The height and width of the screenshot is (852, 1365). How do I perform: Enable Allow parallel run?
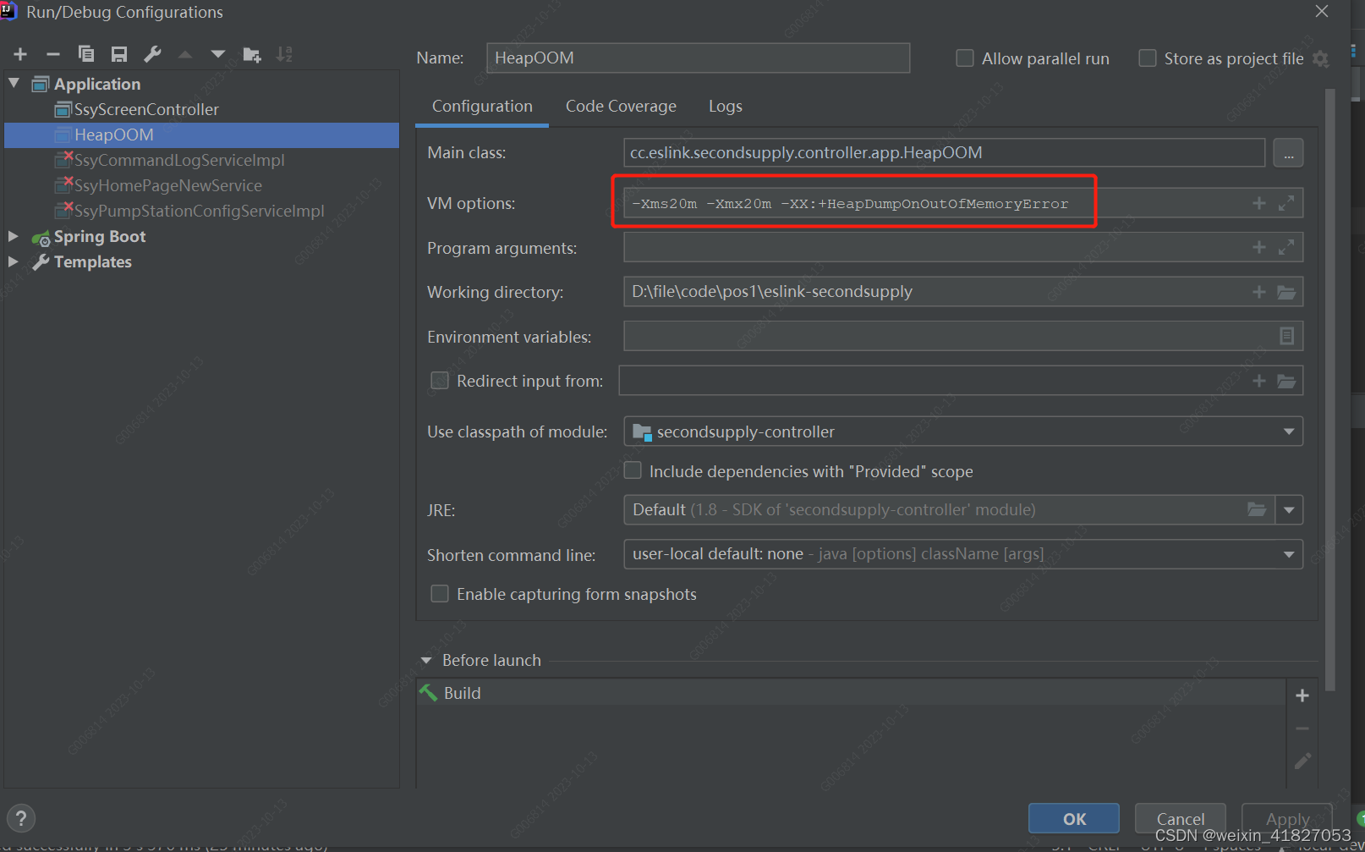[964, 58]
